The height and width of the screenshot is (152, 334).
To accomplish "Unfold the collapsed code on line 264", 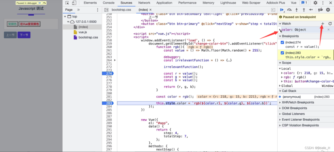I will [x=115, y=60].
